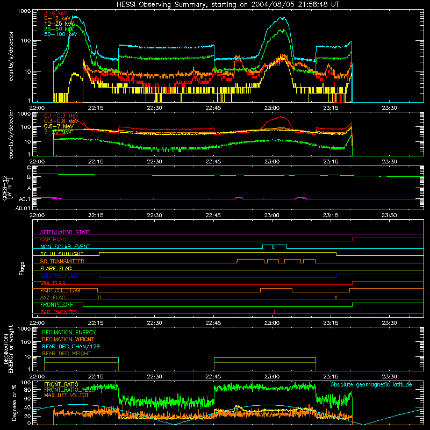This screenshot has width=430, height=430.
Task: Click the HESSI Observing Summary title
Action: (227, 5)
